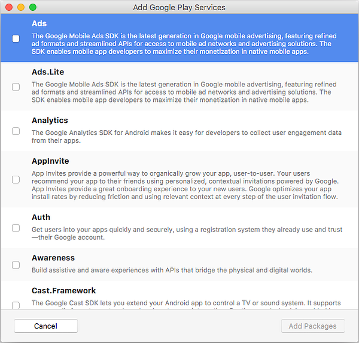Click the Google Cast SDK description

coord(186,304)
